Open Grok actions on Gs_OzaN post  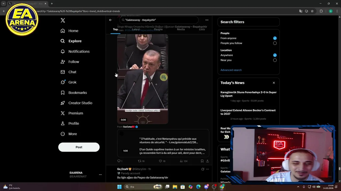(x=203, y=169)
